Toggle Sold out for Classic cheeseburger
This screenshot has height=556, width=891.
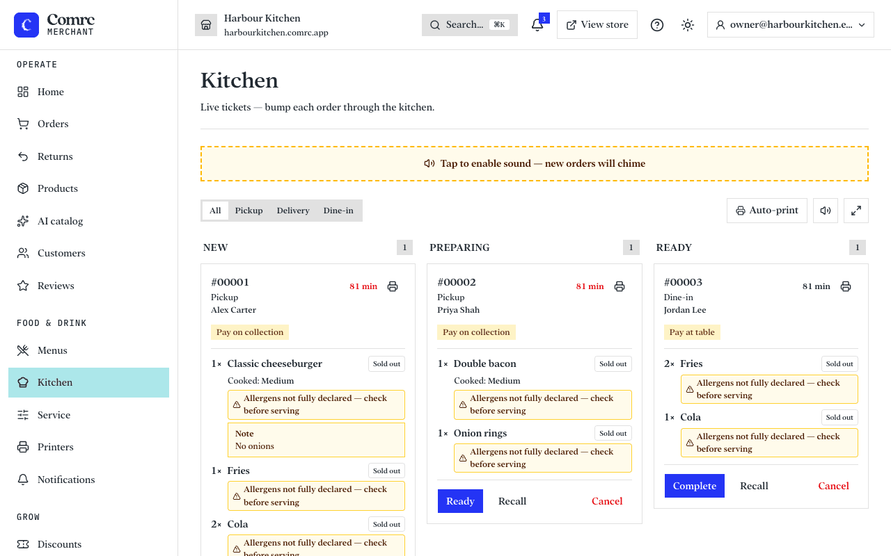(386, 364)
